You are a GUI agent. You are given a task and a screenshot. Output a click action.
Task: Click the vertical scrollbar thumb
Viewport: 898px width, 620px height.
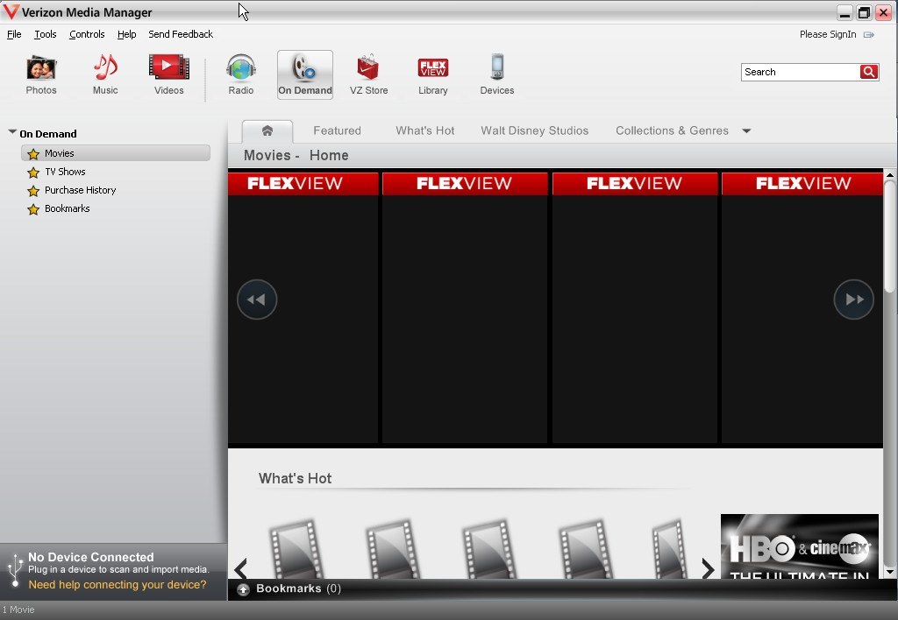point(889,237)
